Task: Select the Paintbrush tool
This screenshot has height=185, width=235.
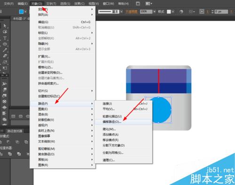Action: point(5,50)
